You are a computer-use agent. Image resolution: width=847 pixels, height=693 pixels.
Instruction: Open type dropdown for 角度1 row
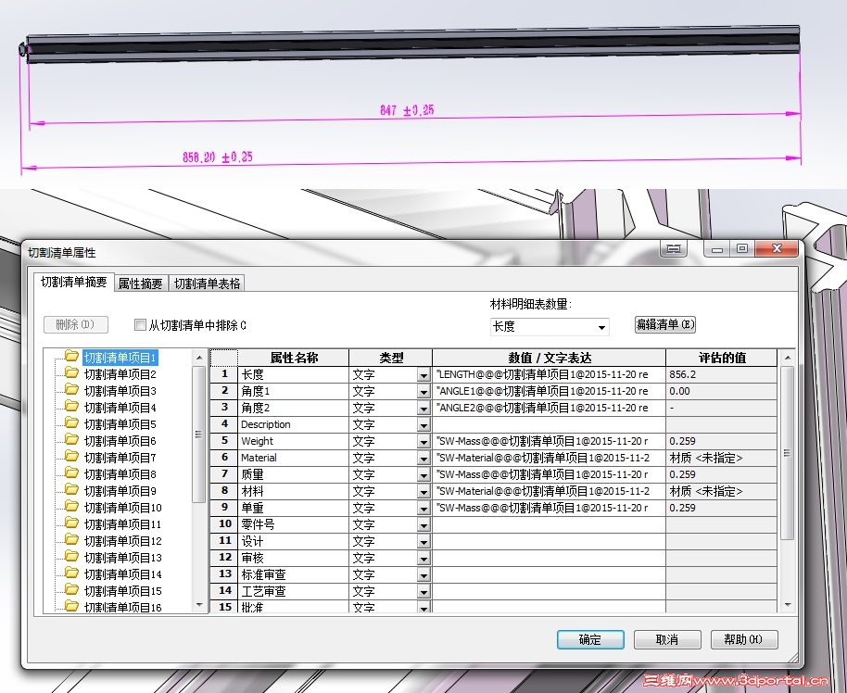coord(424,392)
